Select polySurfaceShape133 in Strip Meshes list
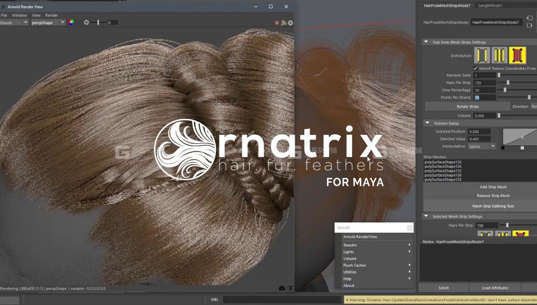The width and height of the screenshot is (537, 305). point(443,180)
